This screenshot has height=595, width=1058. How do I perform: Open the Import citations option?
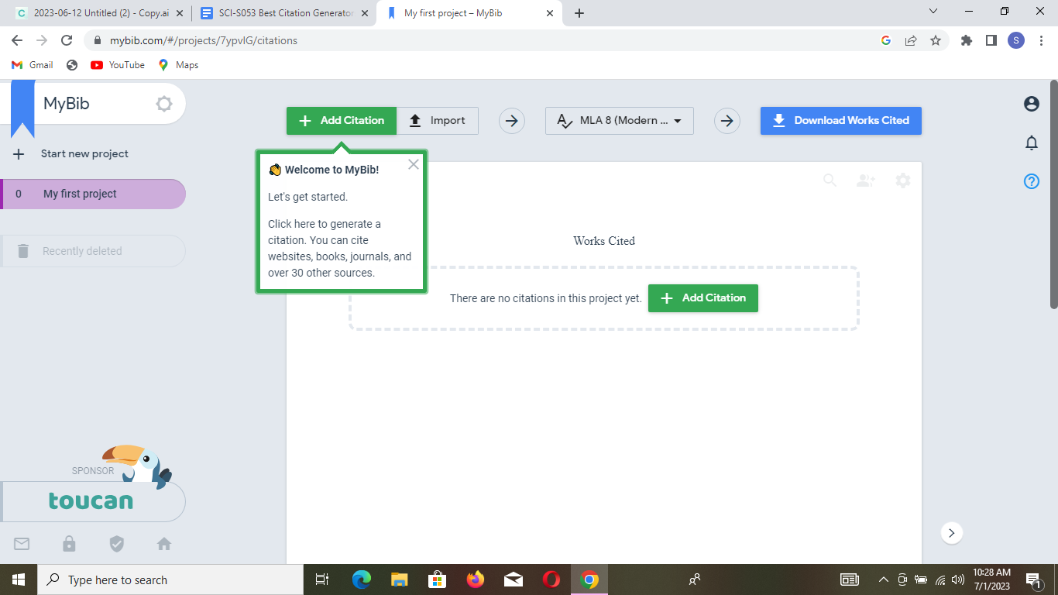[x=438, y=120]
